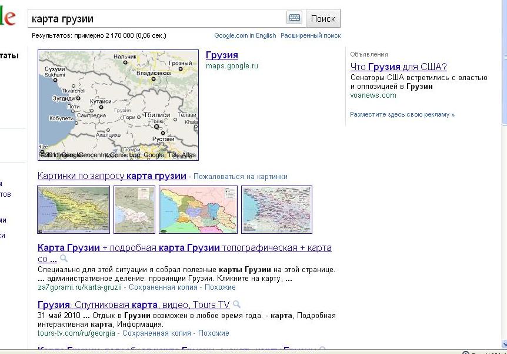This screenshot has height=354, width=507.
Task: Focus the search field containing карта грузии
Action: [157, 18]
